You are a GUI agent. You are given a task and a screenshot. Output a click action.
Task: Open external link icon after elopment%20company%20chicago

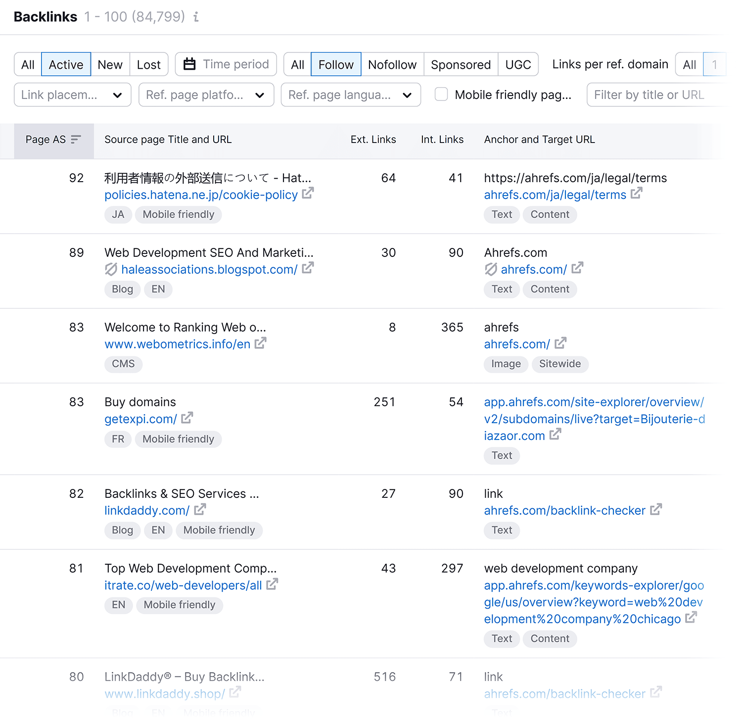click(691, 617)
